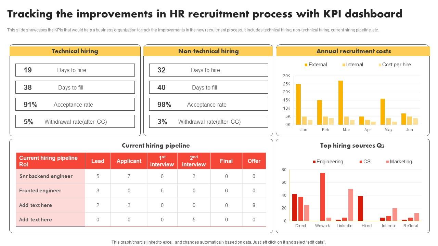Image resolution: width=438 pixels, height=246 pixels.
Task: Click the March External cost bar
Action: tap(340, 102)
